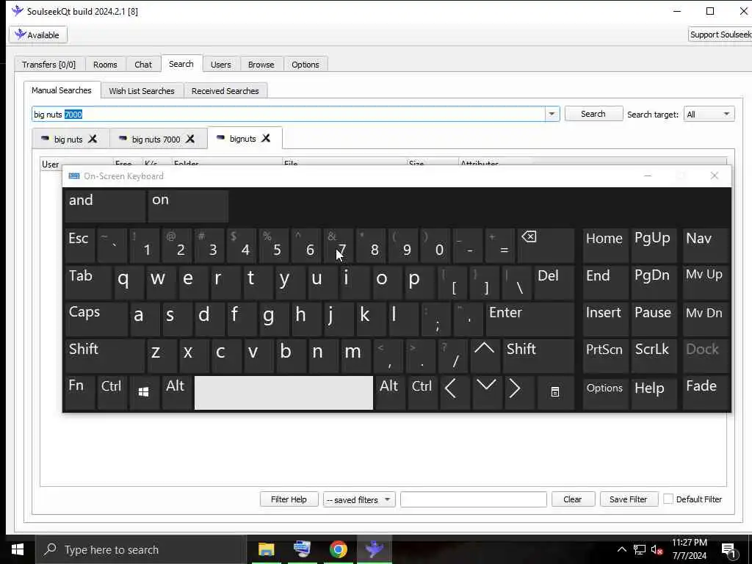
Task: Switch to the Rooms tab
Action: pyautogui.click(x=105, y=65)
